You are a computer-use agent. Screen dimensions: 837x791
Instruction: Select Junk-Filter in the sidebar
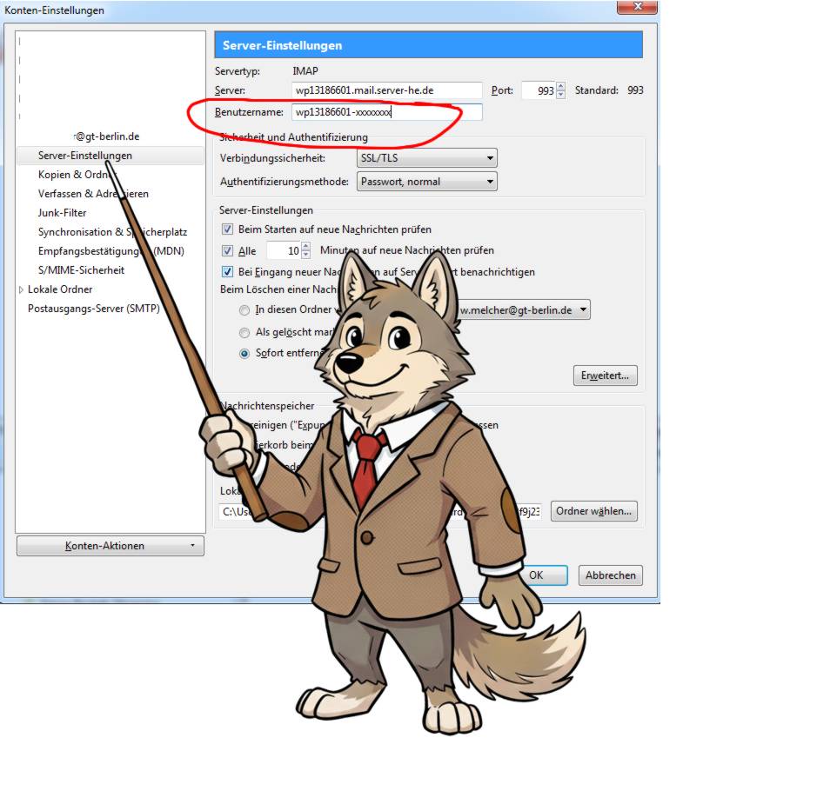[x=62, y=213]
